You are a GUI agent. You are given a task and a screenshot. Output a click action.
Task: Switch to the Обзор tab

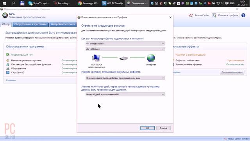(6, 24)
